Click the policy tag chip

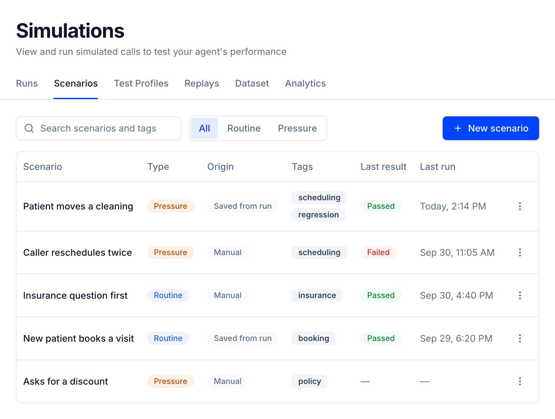[x=310, y=381]
